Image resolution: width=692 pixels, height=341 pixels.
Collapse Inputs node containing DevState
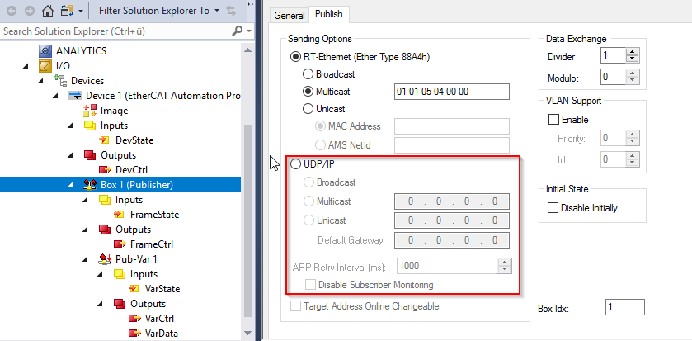pos(71,126)
